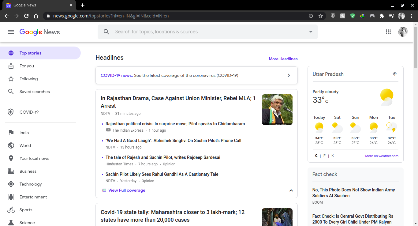Switch weather to Fahrenheit
418x226 pixels.
[324, 156]
